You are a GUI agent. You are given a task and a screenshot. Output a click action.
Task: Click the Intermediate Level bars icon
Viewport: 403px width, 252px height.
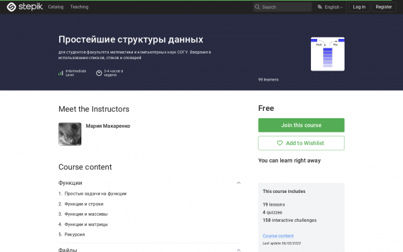tap(60, 73)
